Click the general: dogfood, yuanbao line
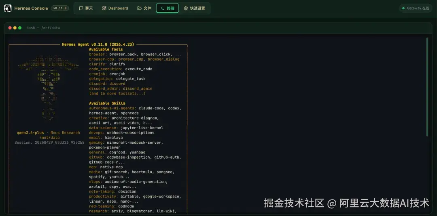This screenshot has height=216, width=437. pyautogui.click(x=117, y=152)
